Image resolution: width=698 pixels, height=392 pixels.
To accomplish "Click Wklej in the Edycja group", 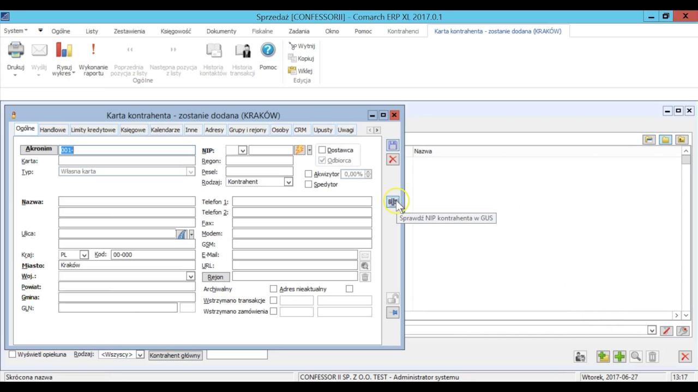I will [300, 71].
